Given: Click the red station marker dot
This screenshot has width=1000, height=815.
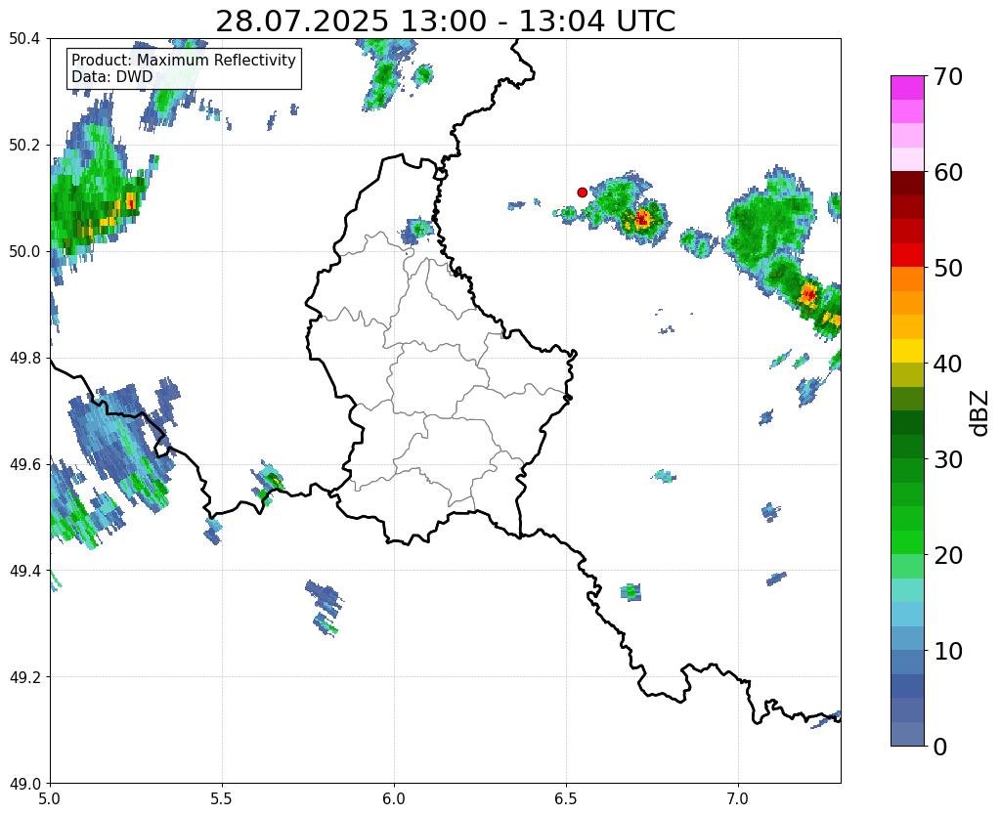Looking at the screenshot, I should pos(582,192).
